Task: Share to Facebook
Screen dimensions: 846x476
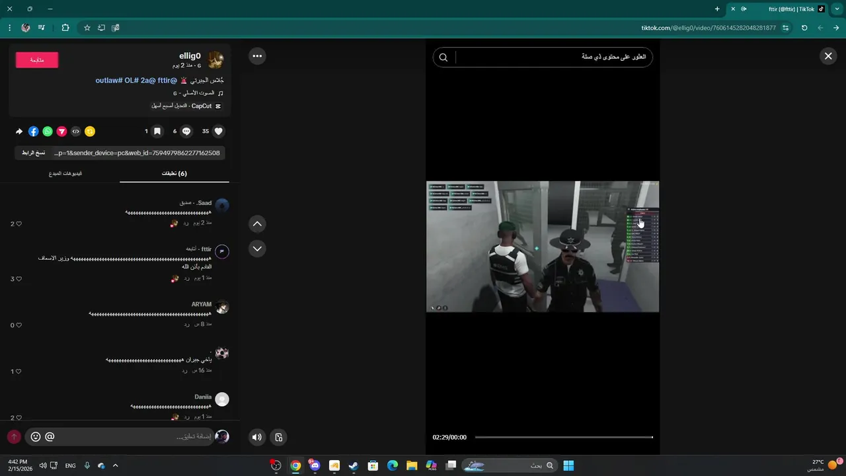Action: 34,132
